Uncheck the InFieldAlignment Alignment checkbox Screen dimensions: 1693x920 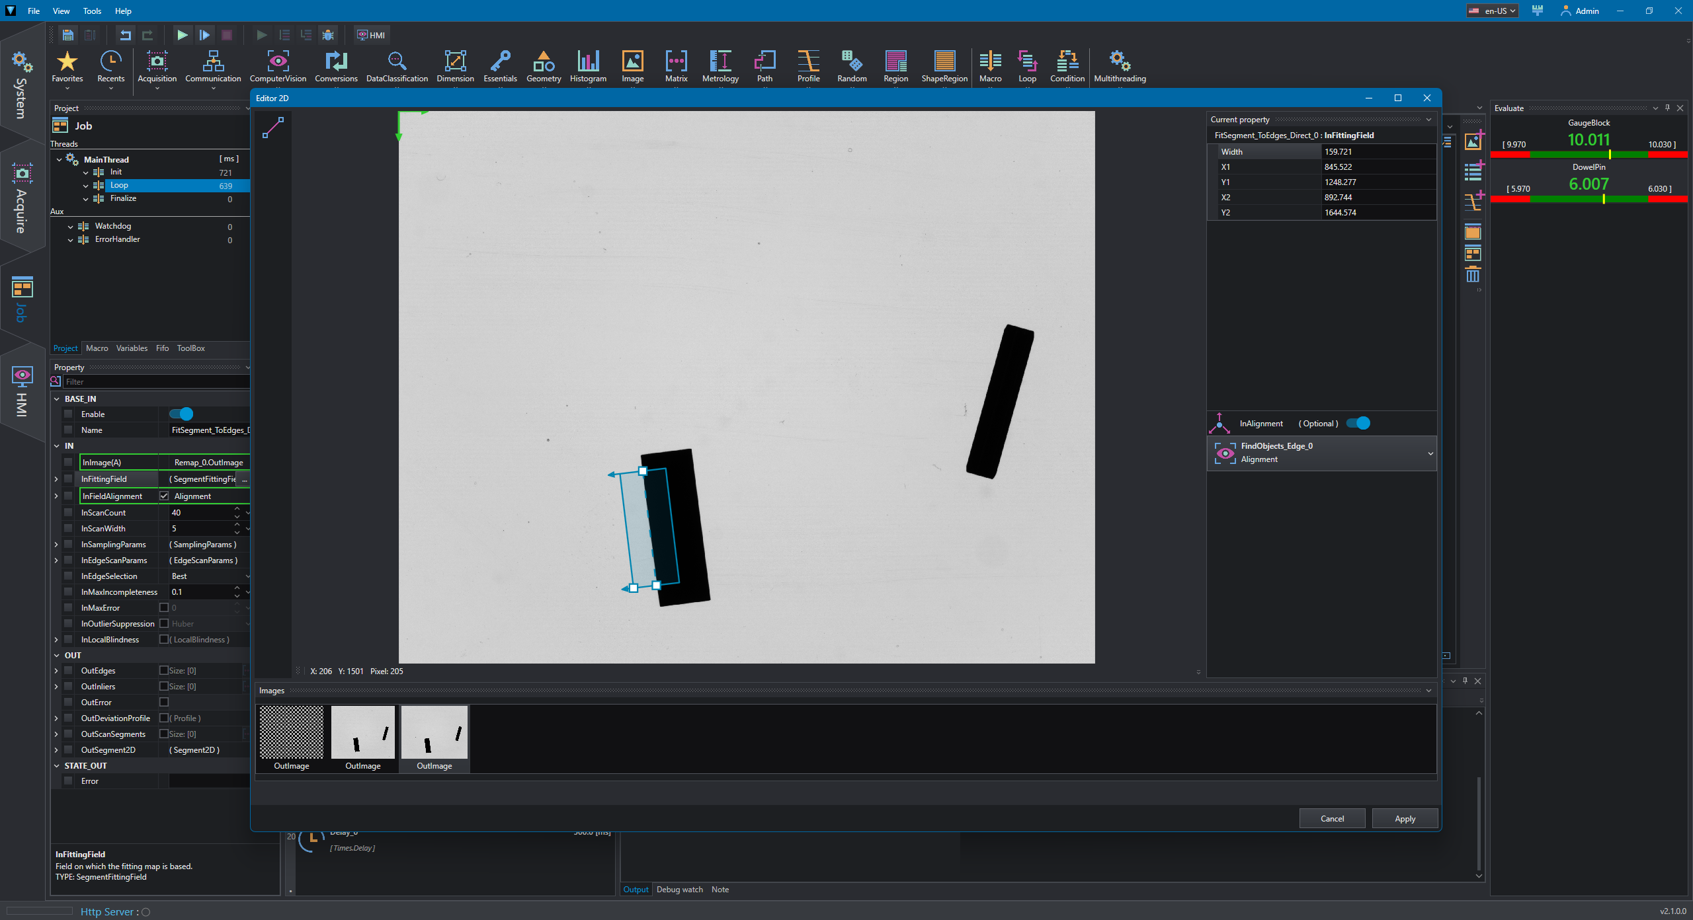(164, 496)
